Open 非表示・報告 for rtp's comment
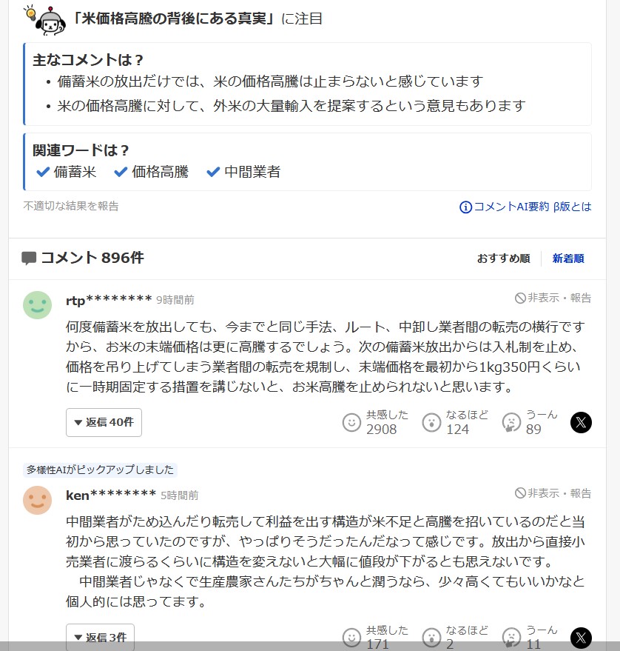Viewport: 620px width, 651px height. (553, 298)
